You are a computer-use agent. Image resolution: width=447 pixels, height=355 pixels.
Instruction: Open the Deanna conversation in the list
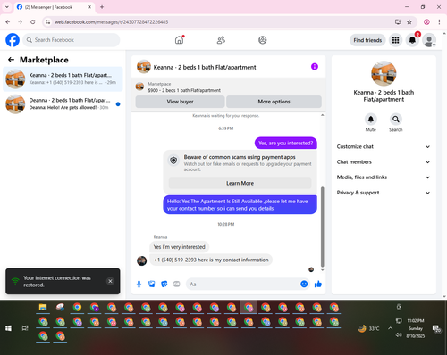coord(63,103)
